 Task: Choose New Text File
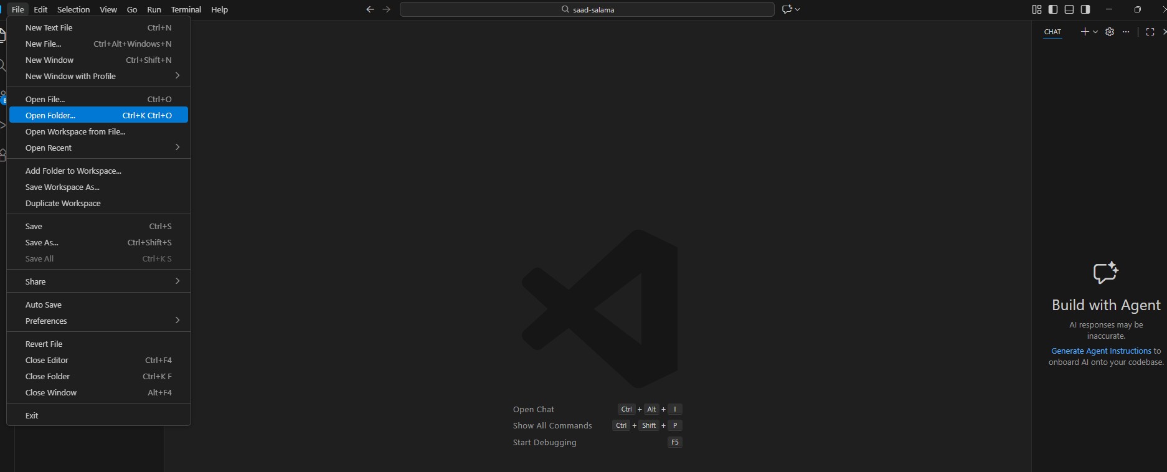pyautogui.click(x=98, y=27)
